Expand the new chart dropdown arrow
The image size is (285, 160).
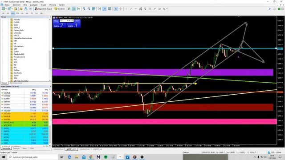(x=6, y=9)
